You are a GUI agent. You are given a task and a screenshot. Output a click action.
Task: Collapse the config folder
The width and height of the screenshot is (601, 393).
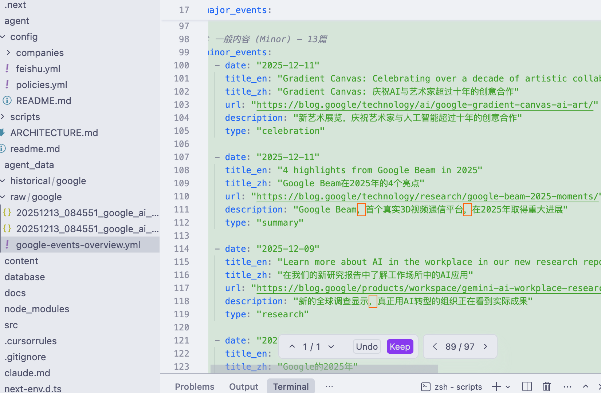point(3,37)
